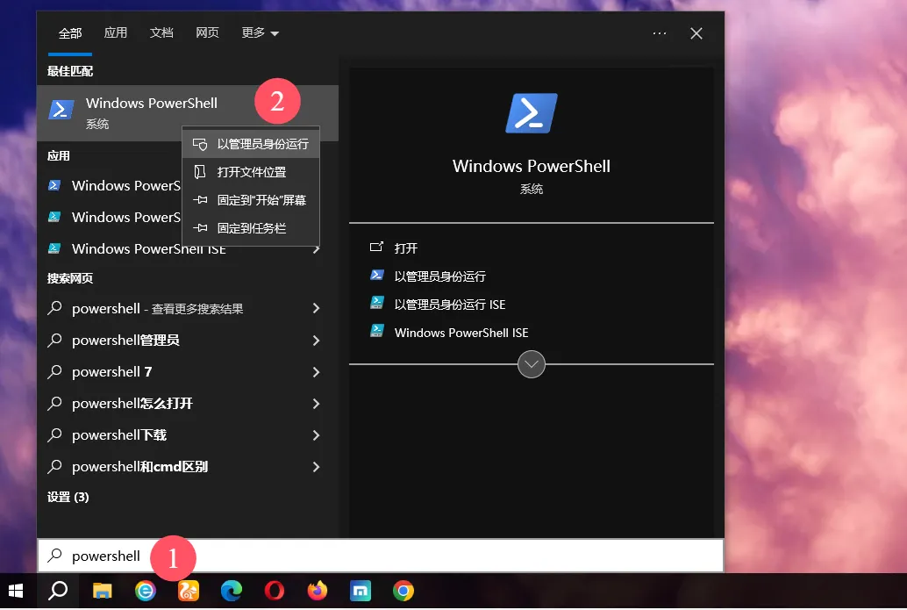Click the pin icon beside 固定到"开始"屏幕
The width and height of the screenshot is (907, 610).
point(200,200)
